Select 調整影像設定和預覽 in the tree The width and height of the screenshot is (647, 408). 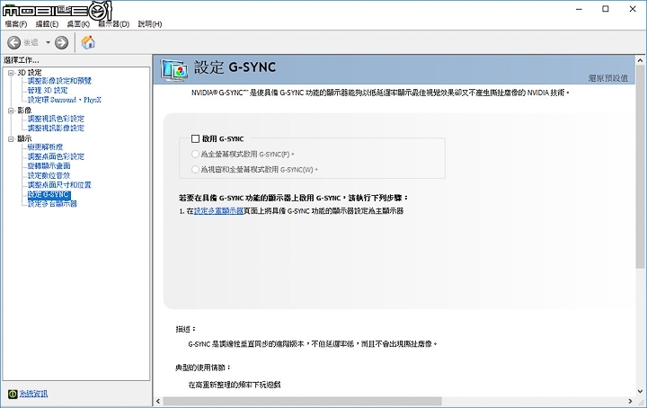point(59,81)
